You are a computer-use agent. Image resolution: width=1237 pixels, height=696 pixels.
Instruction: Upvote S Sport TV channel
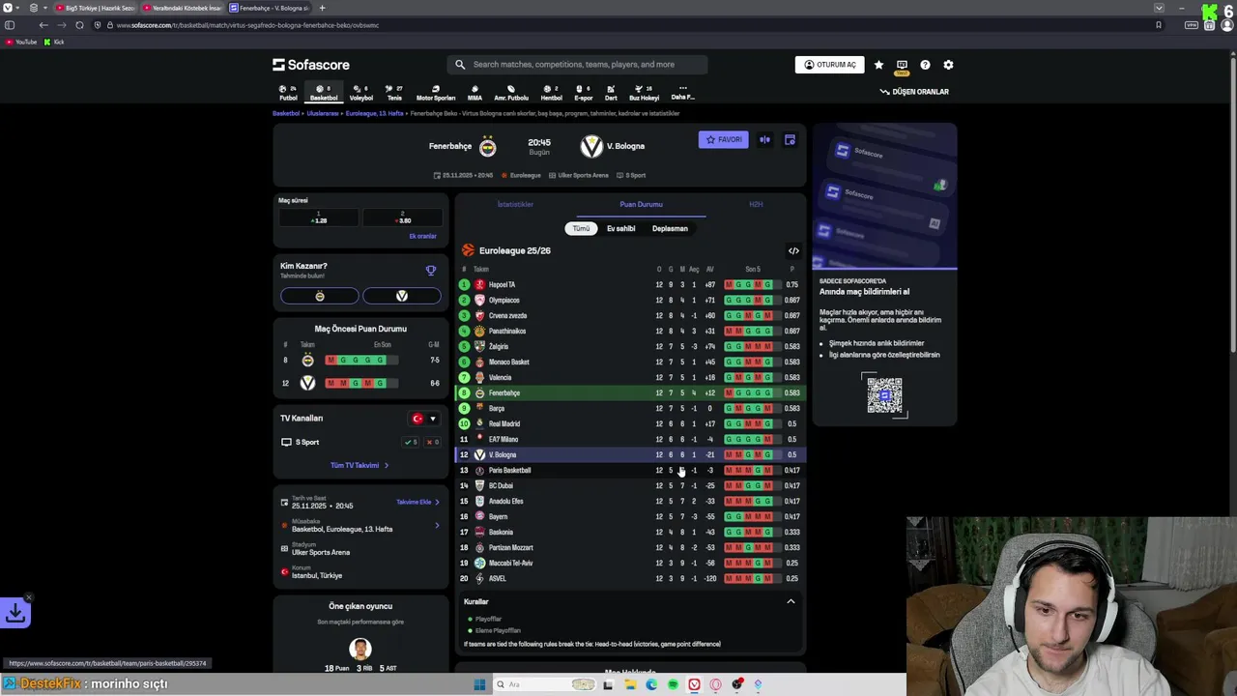(x=411, y=442)
